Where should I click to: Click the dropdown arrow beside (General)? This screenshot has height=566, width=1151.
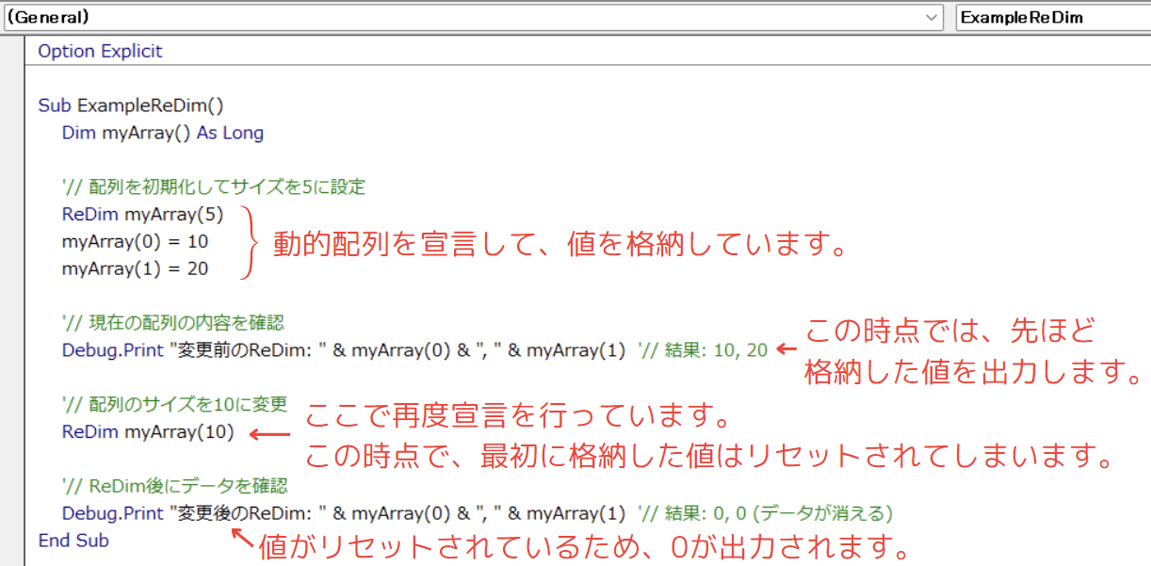coord(932,17)
